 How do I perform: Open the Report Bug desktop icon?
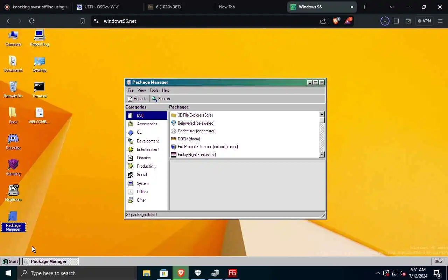coord(39,38)
